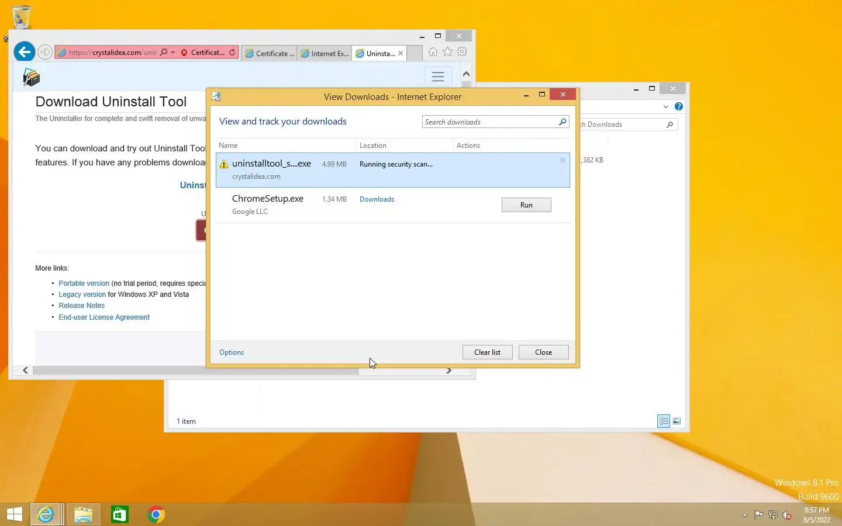Viewport: 842px width, 526px height.
Task: Click the Back arrow in Internet Explorer
Action: [25, 52]
